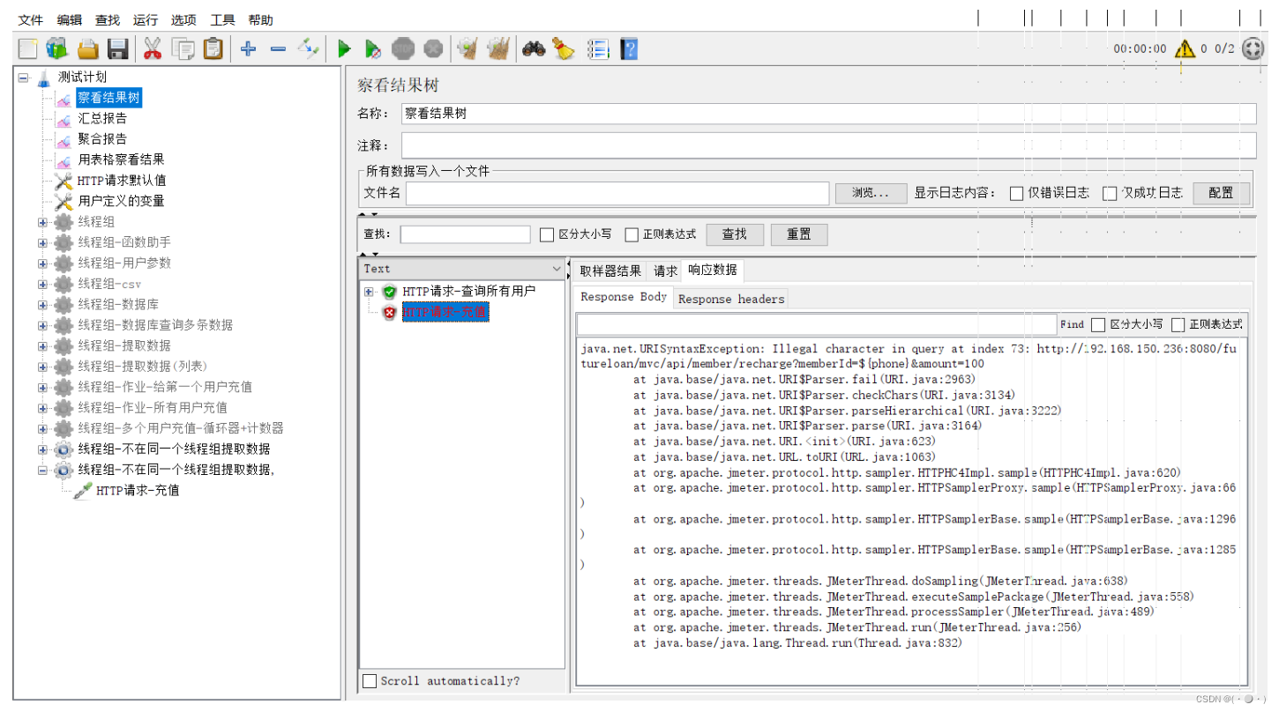
Task: Switch to the 请求 tab
Action: [665, 271]
